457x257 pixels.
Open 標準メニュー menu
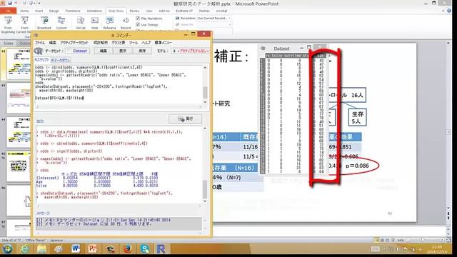click(x=164, y=43)
